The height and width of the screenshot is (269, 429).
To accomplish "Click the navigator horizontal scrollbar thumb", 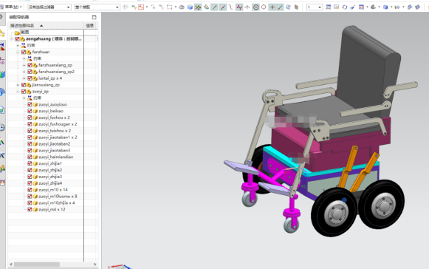I will pyautogui.click(x=37, y=265).
